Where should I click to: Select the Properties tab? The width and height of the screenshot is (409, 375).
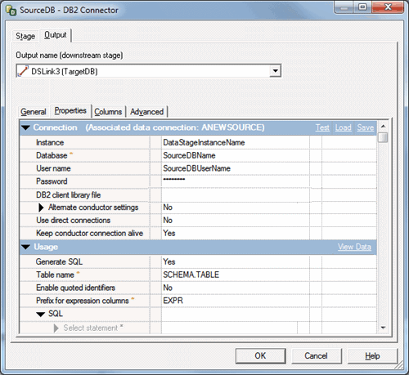coord(70,110)
